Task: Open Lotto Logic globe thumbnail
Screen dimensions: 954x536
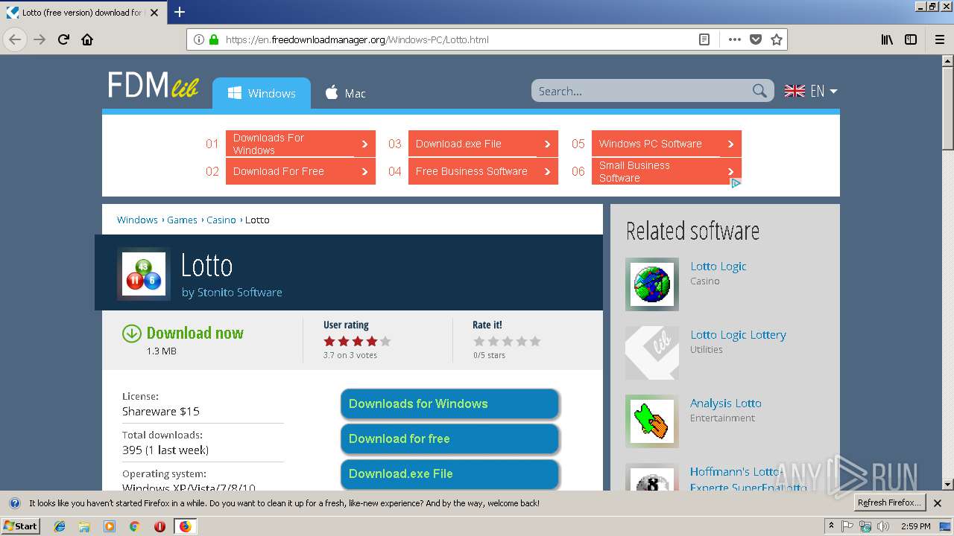Action: pos(652,284)
